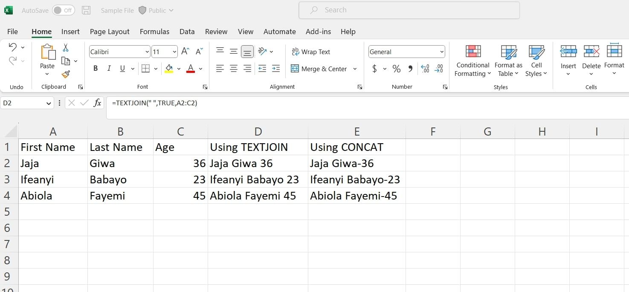
Task: Click in the formula bar TEXTJOIN formula
Action: click(155, 103)
